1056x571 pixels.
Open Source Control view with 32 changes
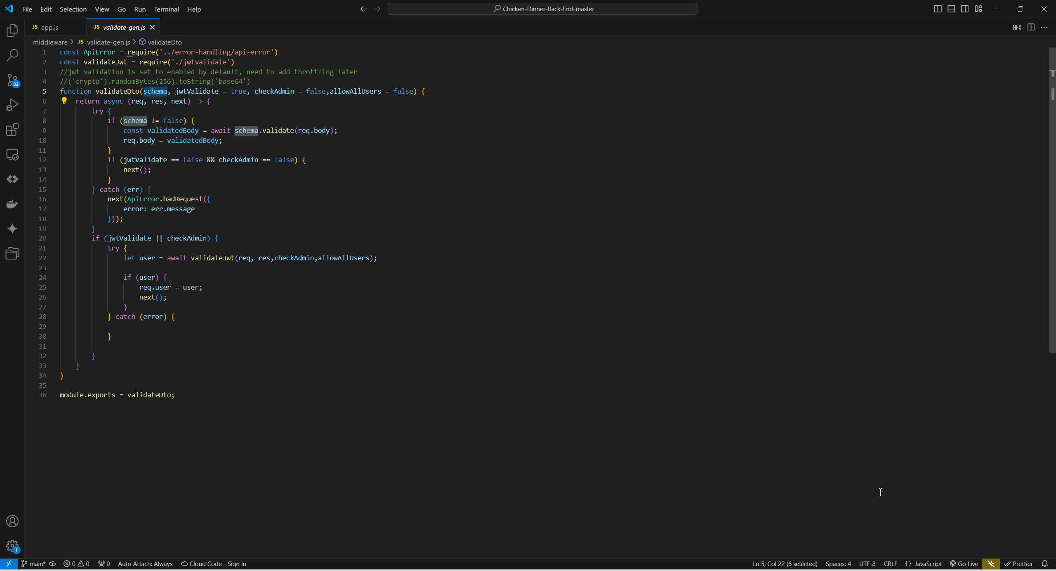point(12,80)
